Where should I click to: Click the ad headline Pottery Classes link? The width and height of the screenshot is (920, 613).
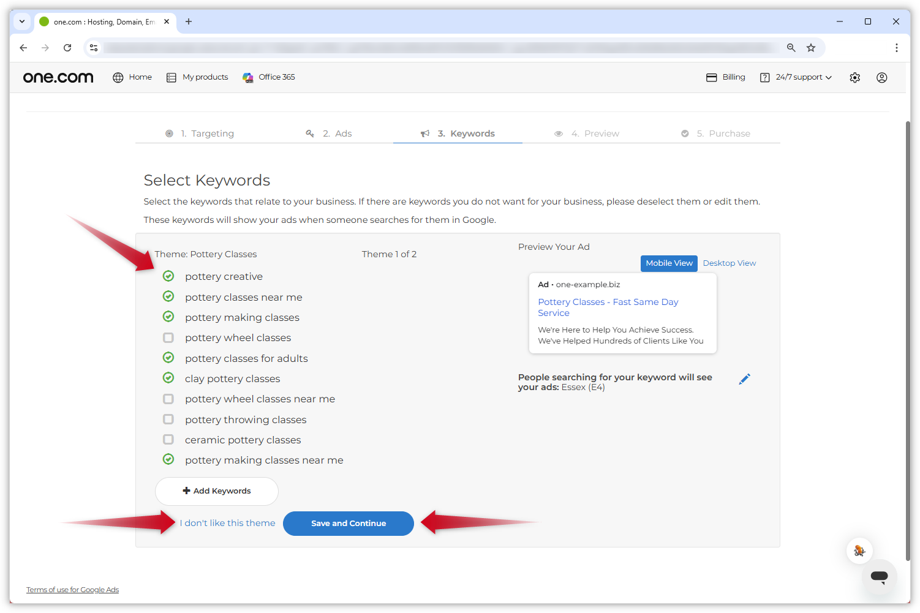[608, 307]
